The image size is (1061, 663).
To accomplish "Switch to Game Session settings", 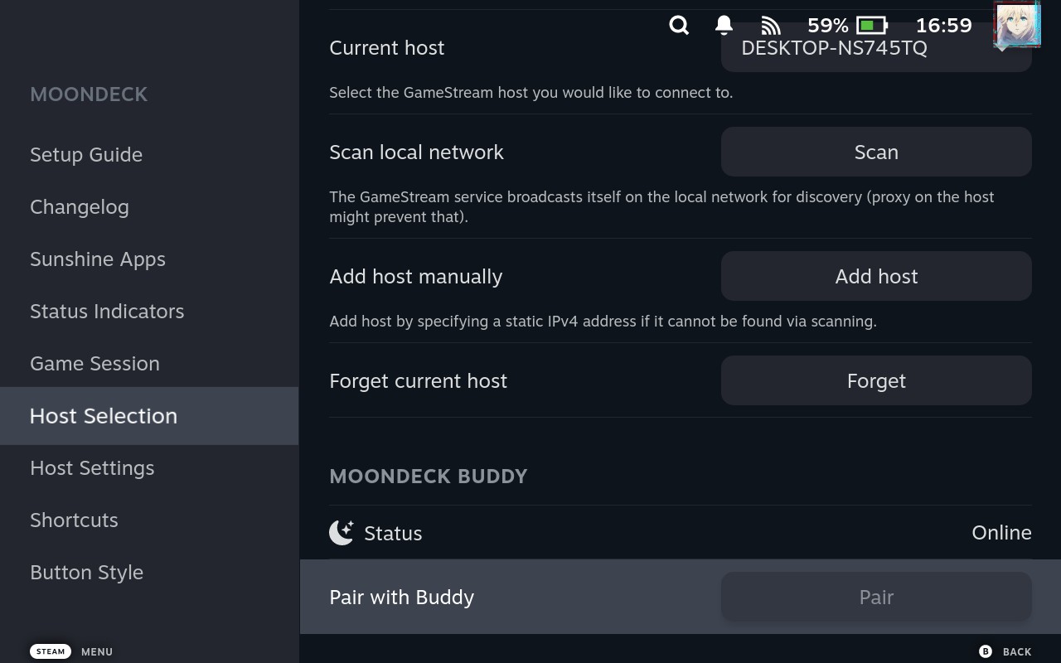I will (x=94, y=364).
